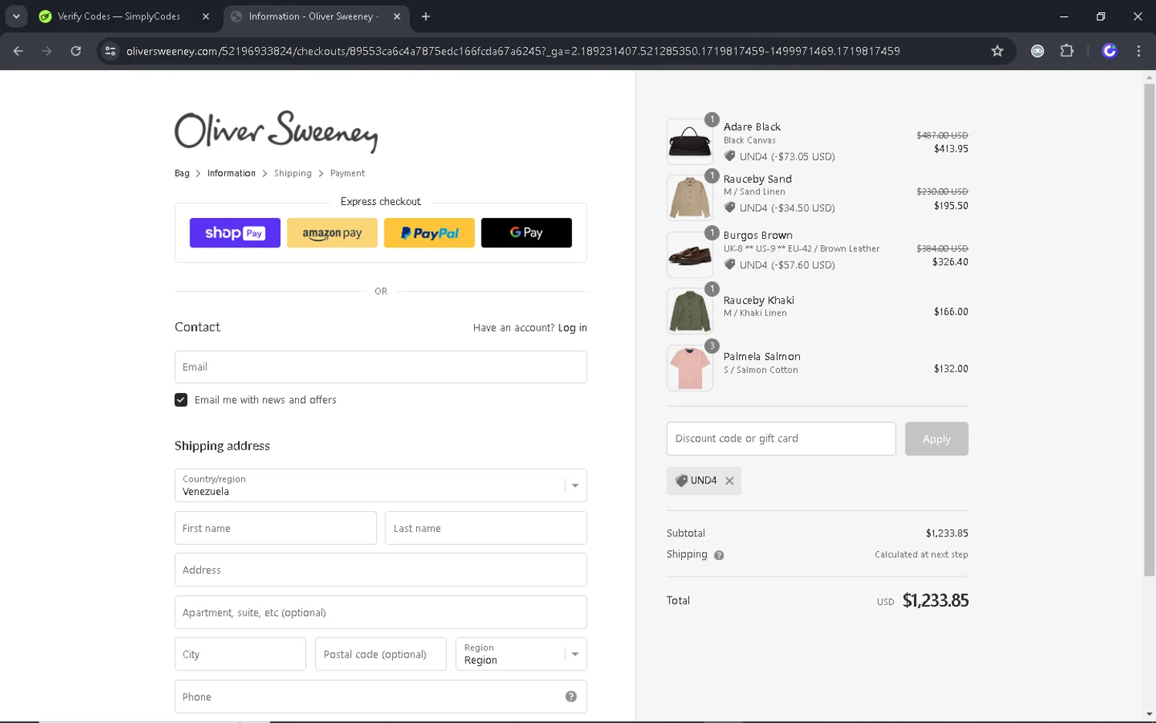The height and width of the screenshot is (723, 1156).
Task: Click the Phone field help question icon
Action: 571,696
